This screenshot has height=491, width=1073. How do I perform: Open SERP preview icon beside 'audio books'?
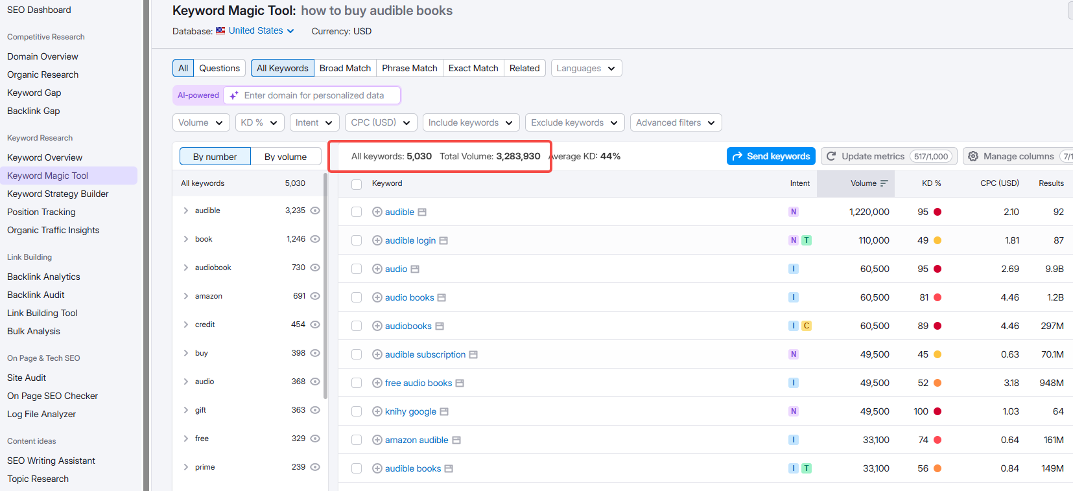tap(442, 298)
